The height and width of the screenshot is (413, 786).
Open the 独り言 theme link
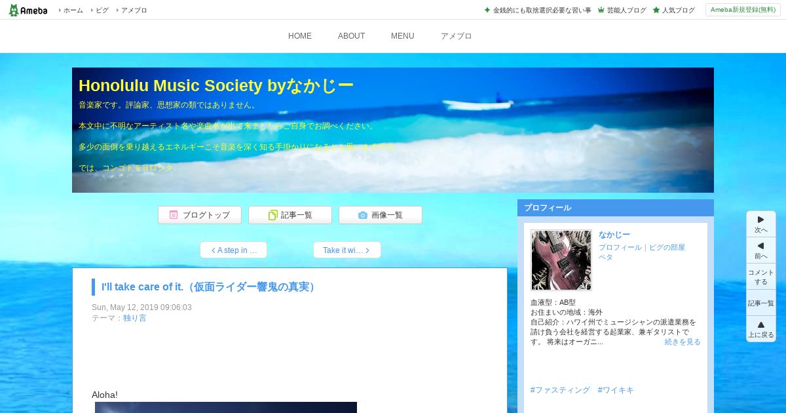coord(135,318)
